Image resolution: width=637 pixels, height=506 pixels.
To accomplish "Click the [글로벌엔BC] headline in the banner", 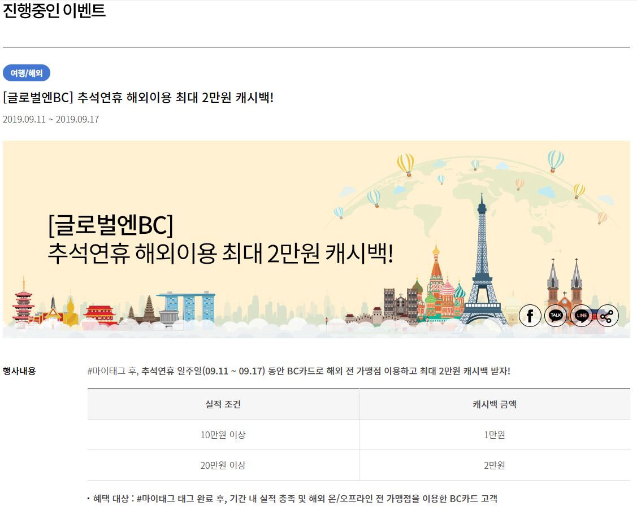I will coord(110,226).
